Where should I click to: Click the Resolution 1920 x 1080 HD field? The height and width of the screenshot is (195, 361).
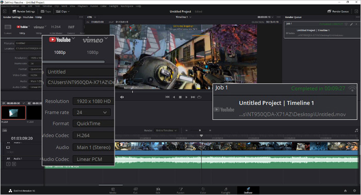(93, 101)
